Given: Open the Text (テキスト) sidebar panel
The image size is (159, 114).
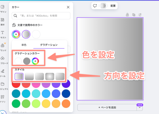Looking at the screenshot, I should 3,34.
